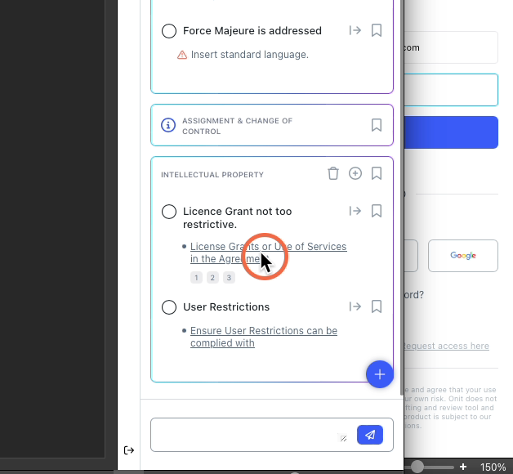Open License Grants or Use of Services link
The image size is (513, 474).
268,253
